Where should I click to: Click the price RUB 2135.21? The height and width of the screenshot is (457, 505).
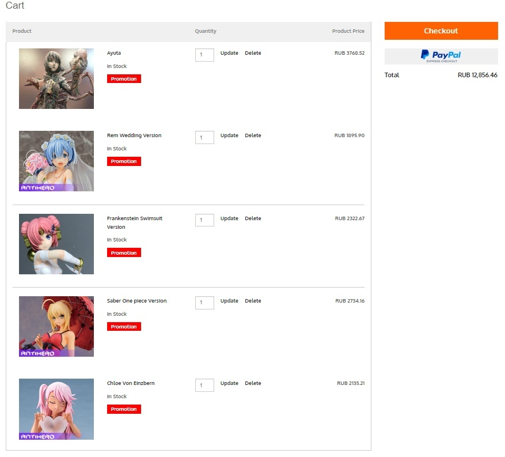(x=351, y=383)
